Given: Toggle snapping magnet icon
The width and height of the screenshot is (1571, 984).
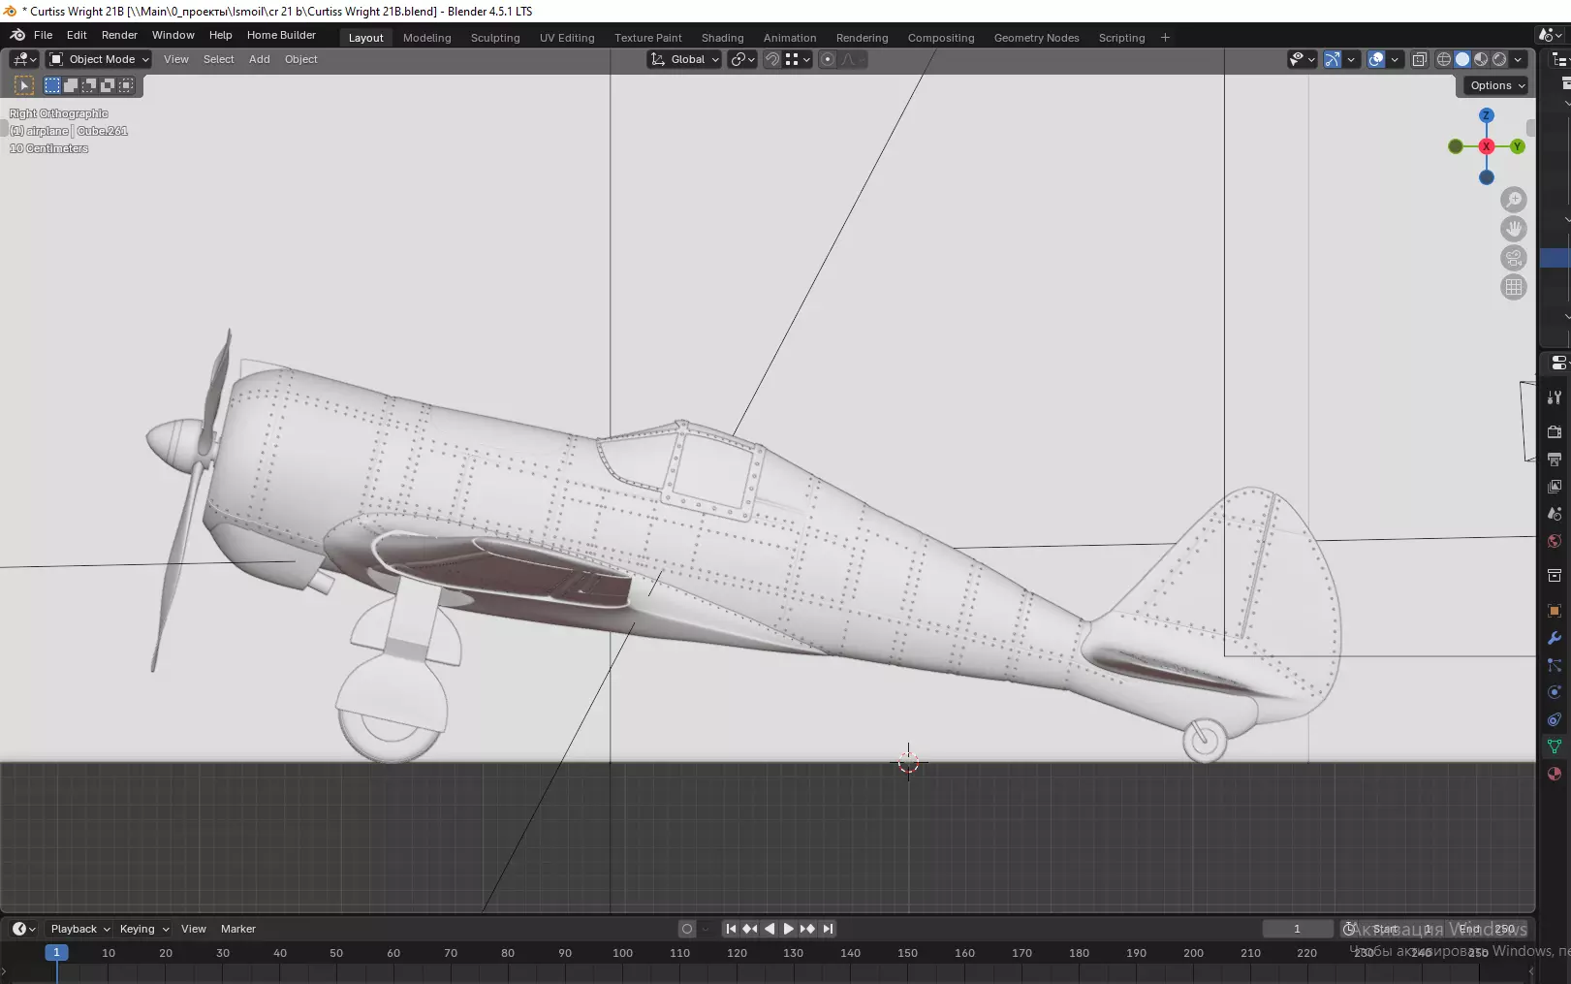Looking at the screenshot, I should click(772, 59).
